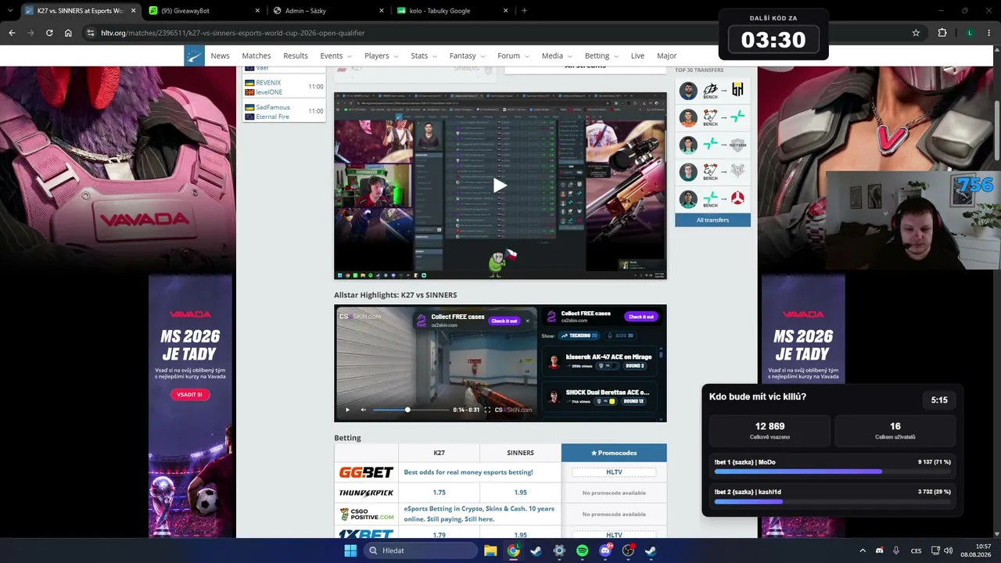Viewport: 1001px width, 563px height.
Task: Open Discord from the taskbar
Action: point(605,550)
